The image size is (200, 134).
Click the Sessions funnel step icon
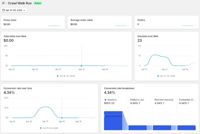105,100
